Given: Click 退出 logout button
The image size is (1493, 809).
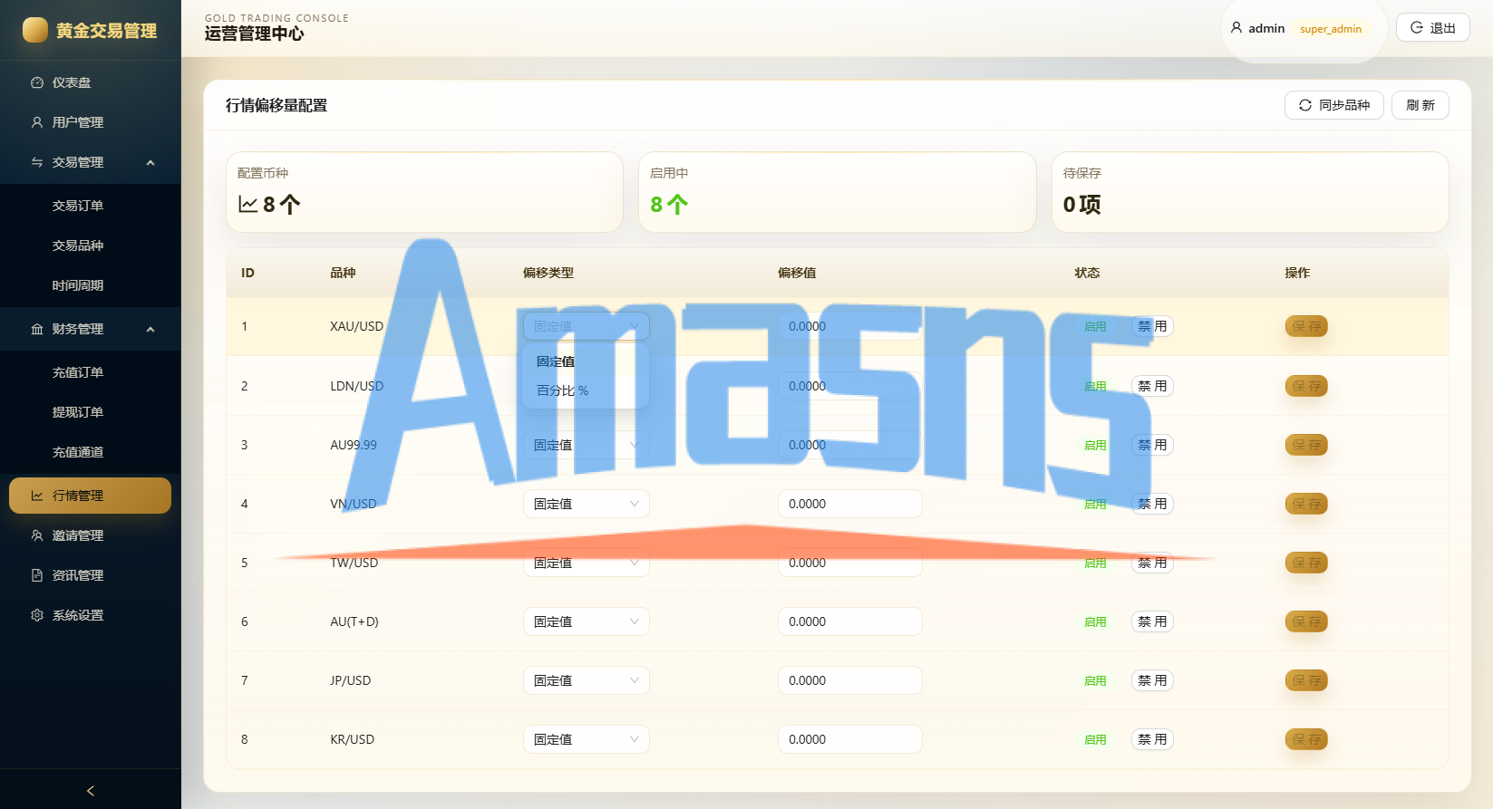Looking at the screenshot, I should [1433, 28].
